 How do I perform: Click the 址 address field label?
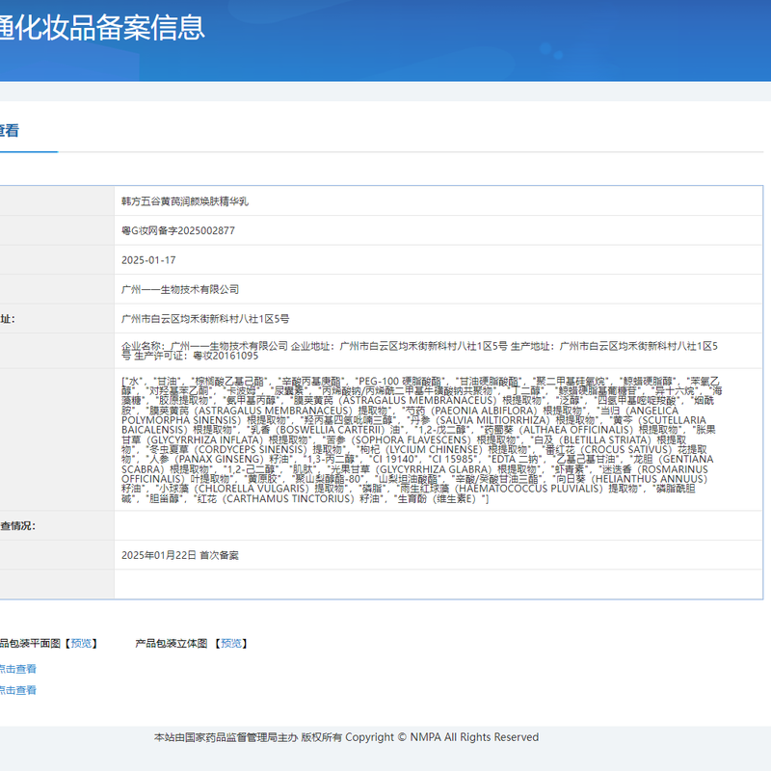(x=8, y=318)
